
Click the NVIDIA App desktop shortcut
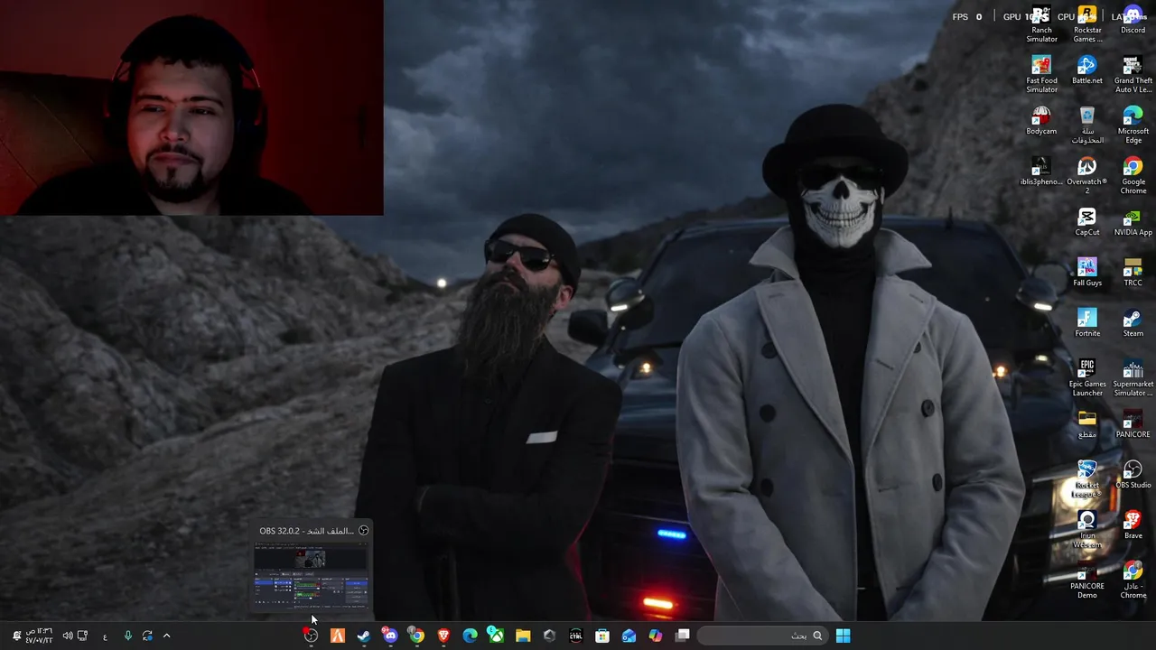point(1133,222)
